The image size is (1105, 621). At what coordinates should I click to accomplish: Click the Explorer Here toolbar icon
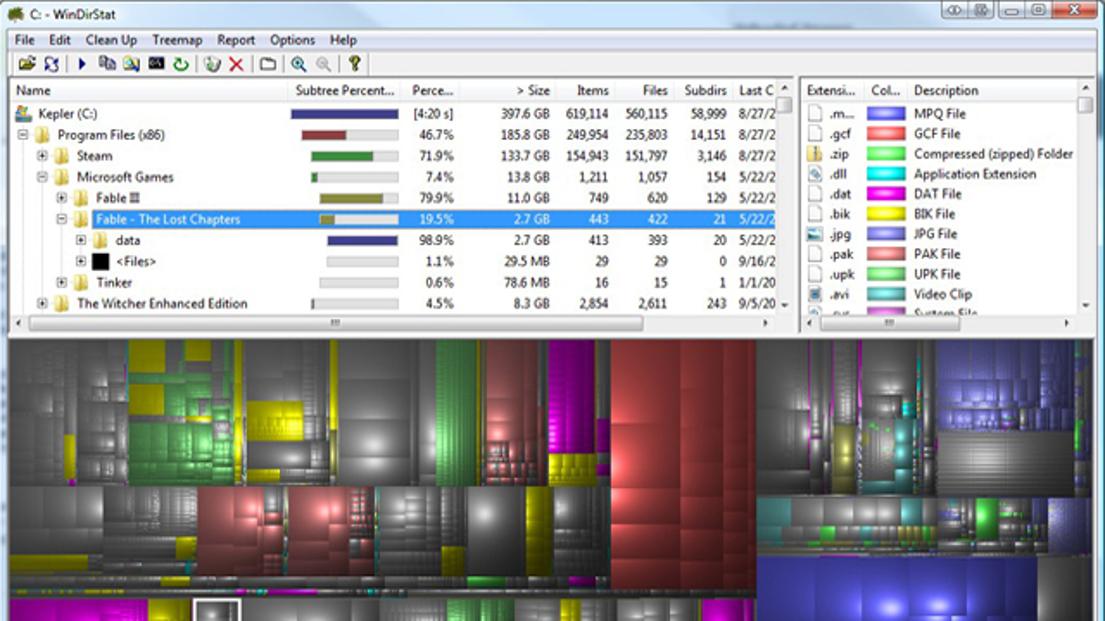tap(131, 64)
